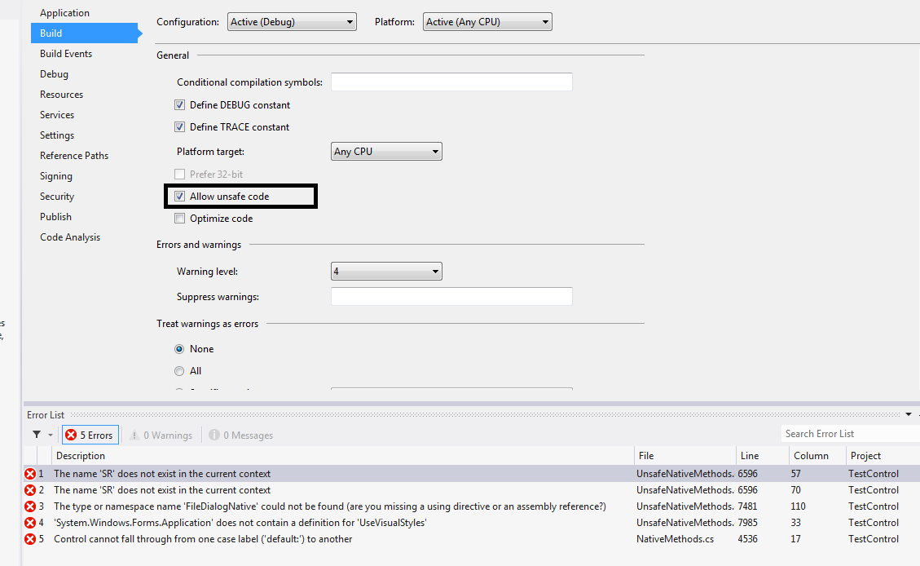This screenshot has width=920, height=566.
Task: Expand the filter dropdown arrow in Error List
Action: point(51,435)
